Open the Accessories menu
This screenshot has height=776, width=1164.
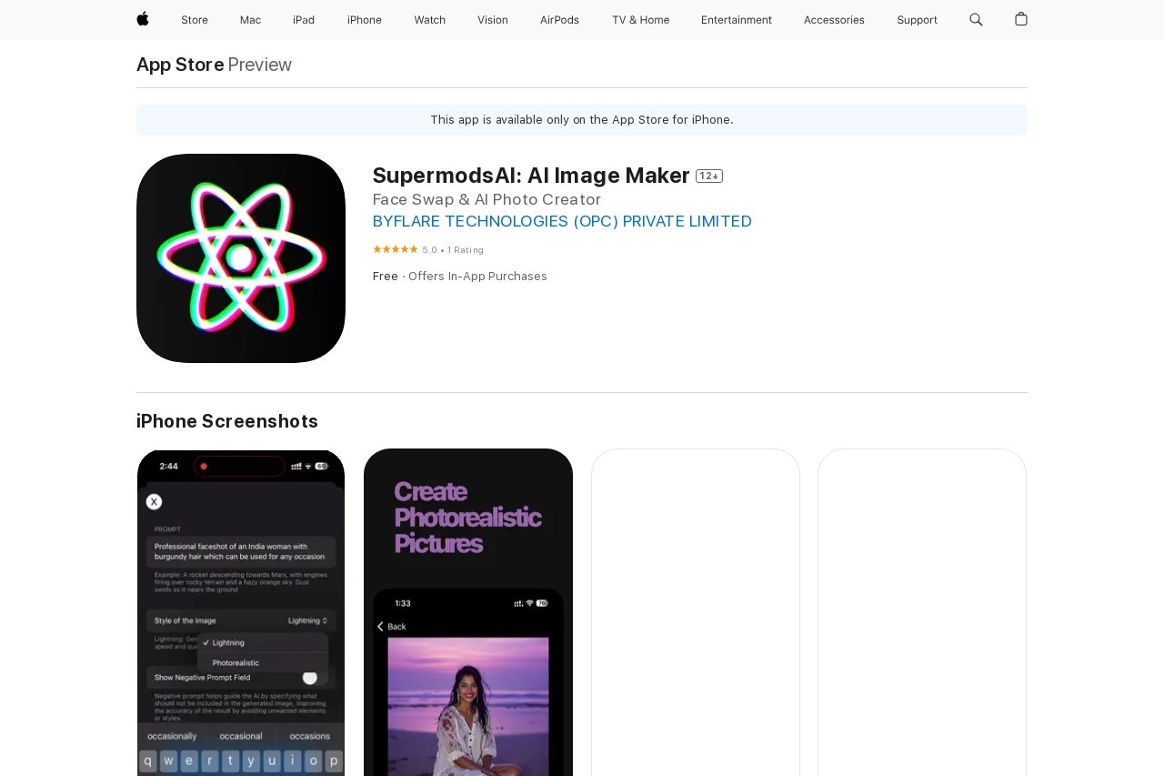point(834,20)
